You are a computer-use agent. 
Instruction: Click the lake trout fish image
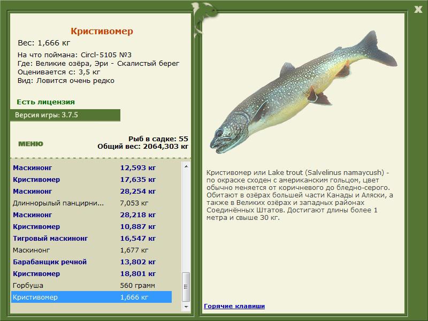point(303,92)
